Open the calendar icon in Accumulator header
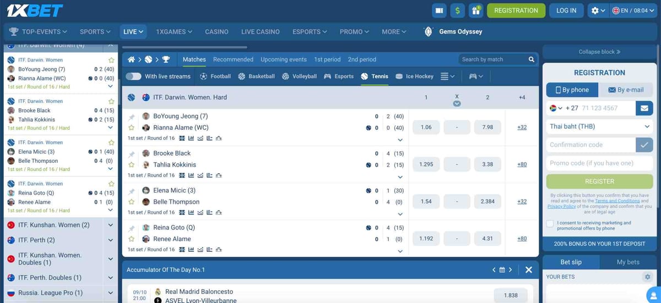The height and width of the screenshot is (303, 661). (x=502, y=270)
